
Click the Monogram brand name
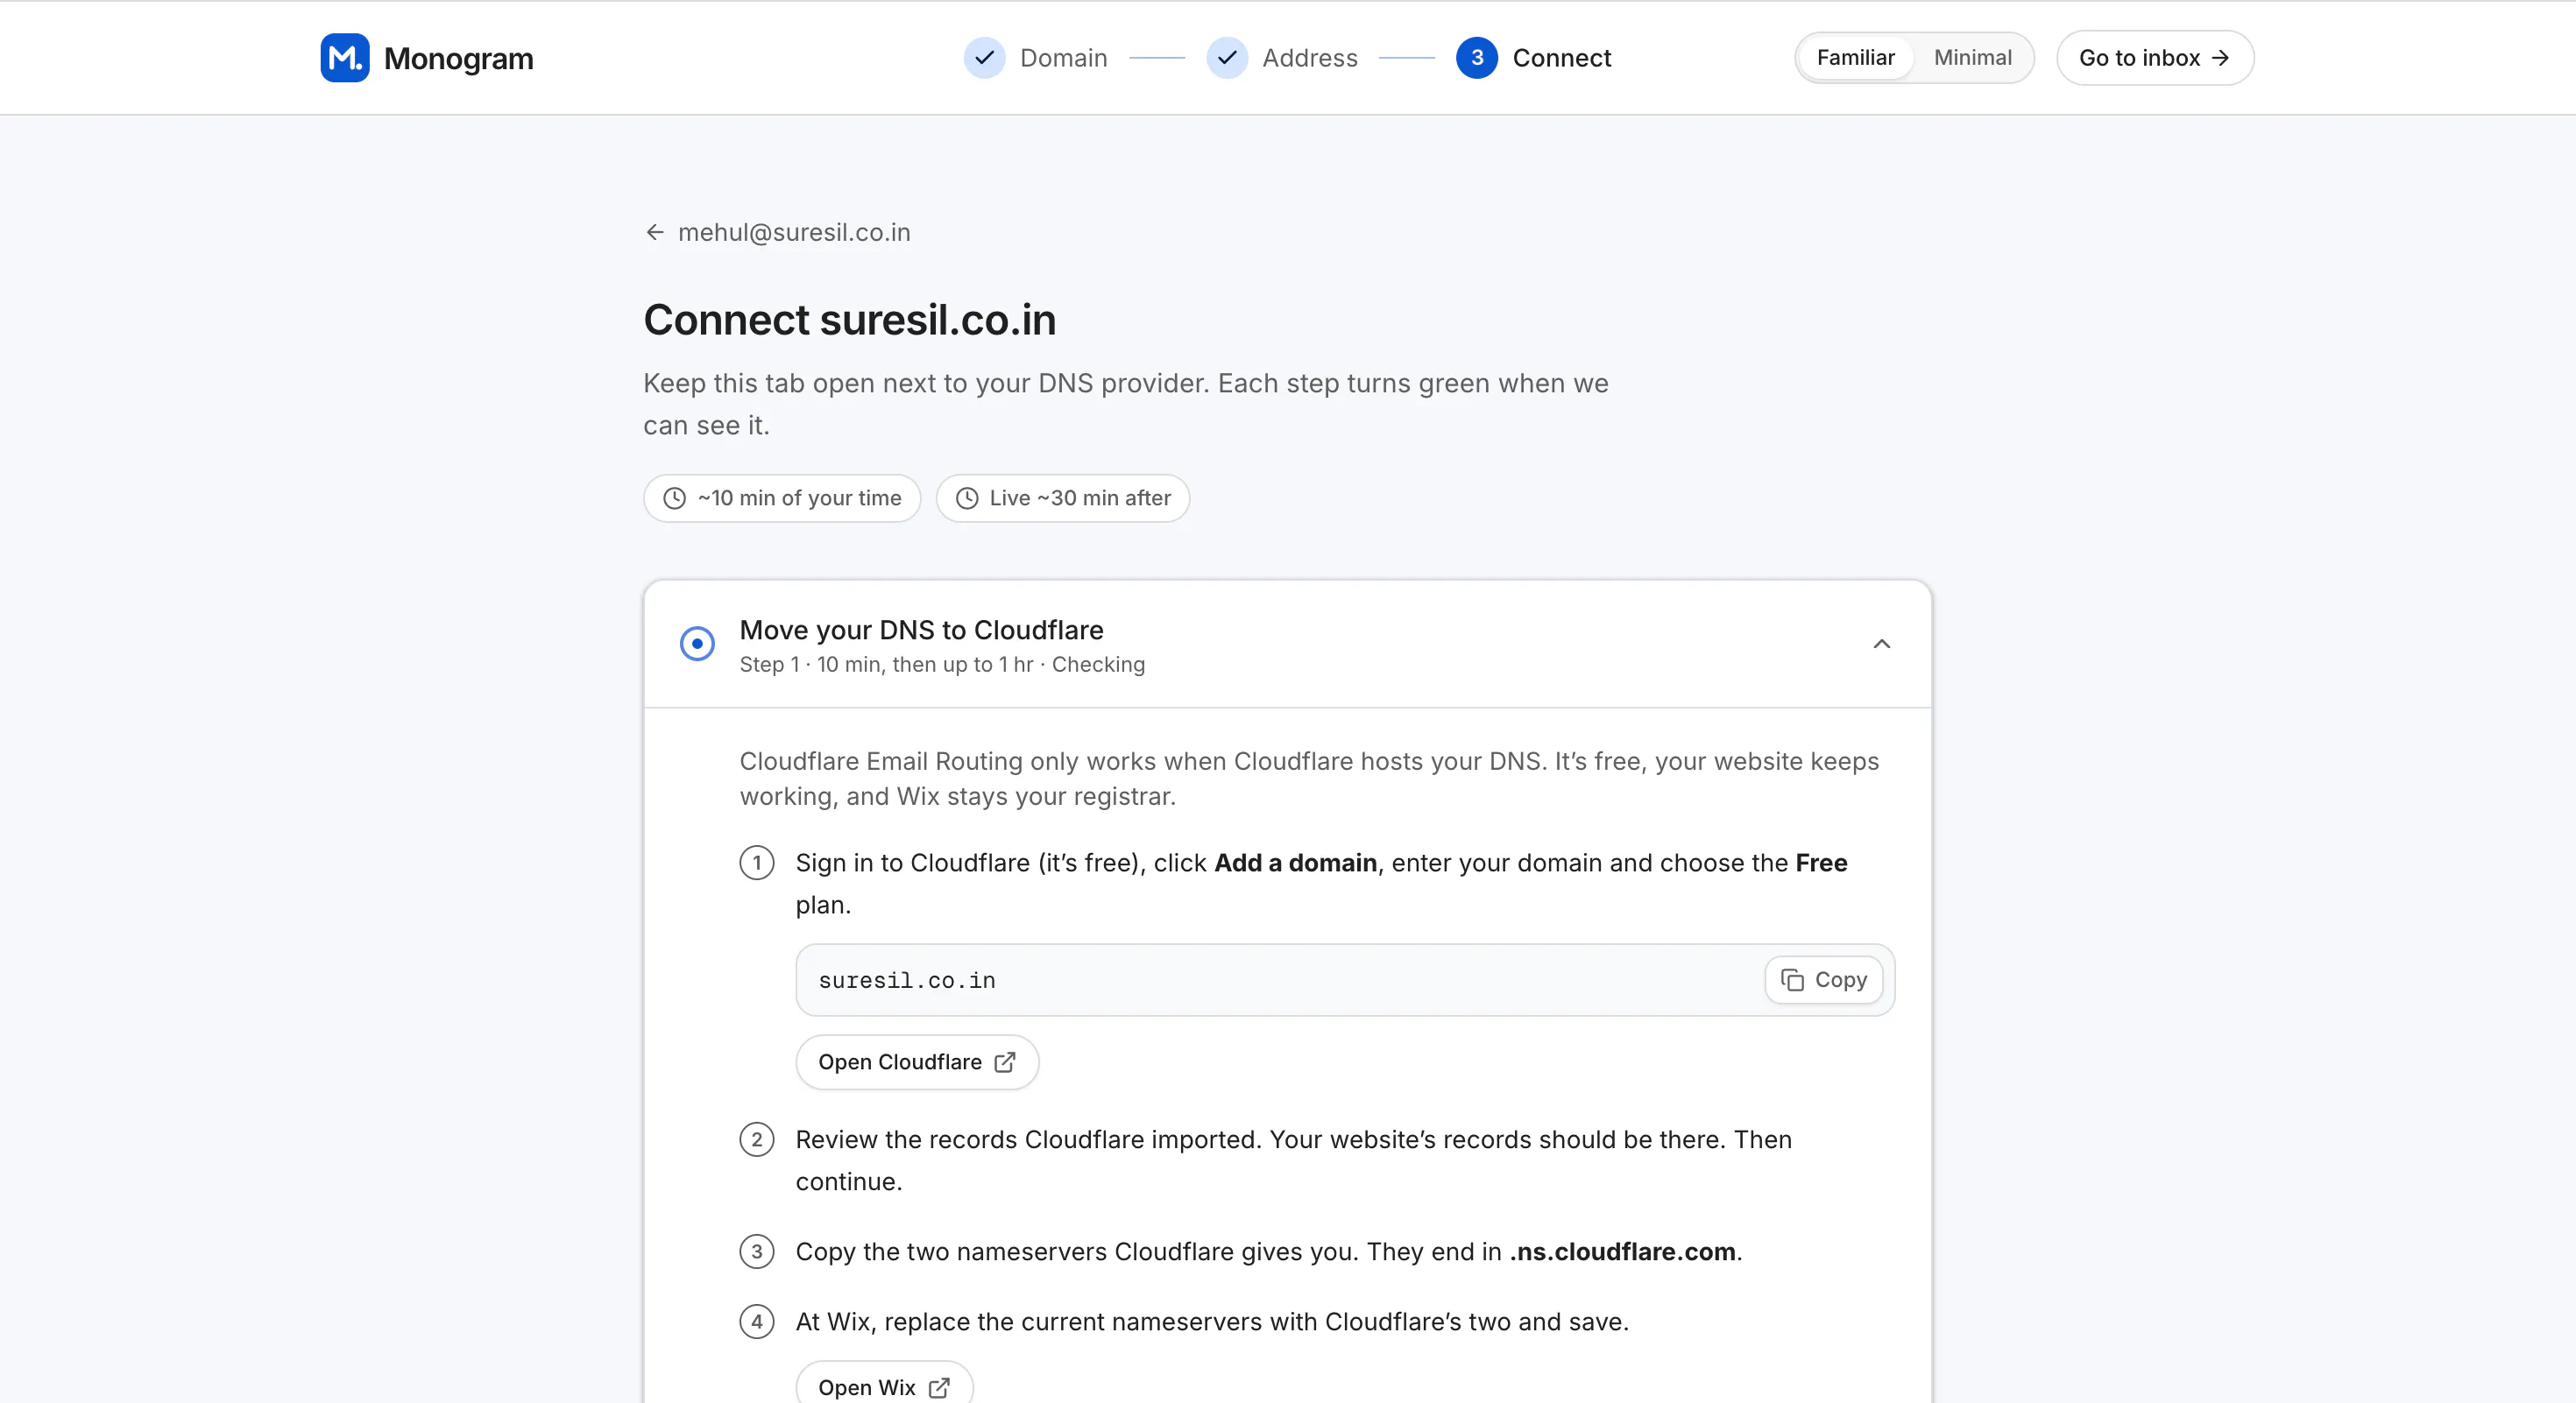(x=459, y=58)
